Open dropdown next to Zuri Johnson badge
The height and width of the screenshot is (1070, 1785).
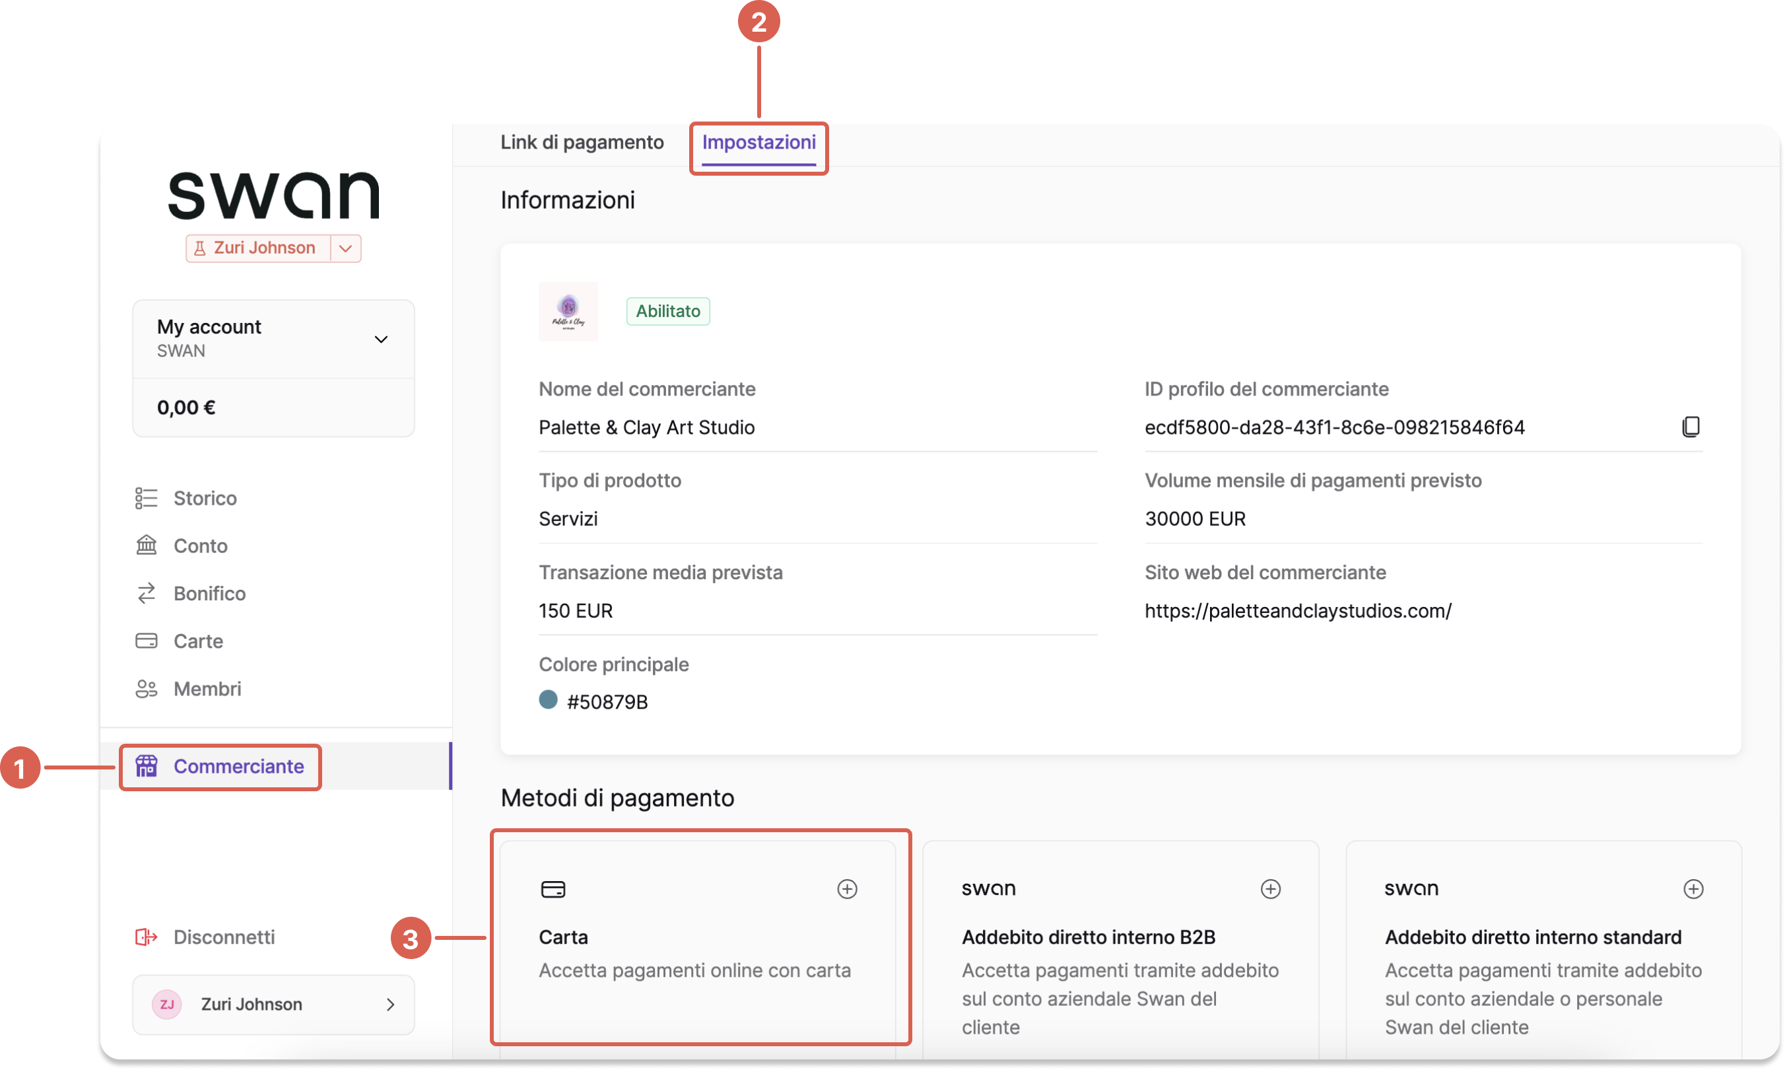point(345,248)
